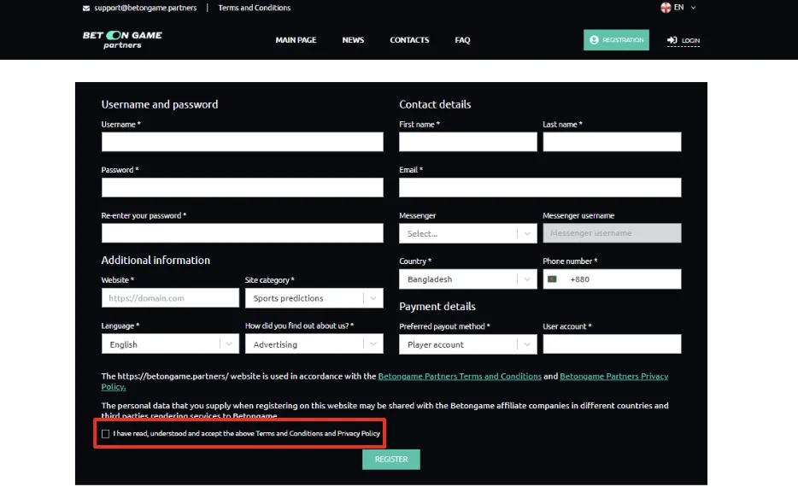Image resolution: width=798 pixels, height=487 pixels.
Task: Open the FAQ menu item
Action: click(x=462, y=40)
